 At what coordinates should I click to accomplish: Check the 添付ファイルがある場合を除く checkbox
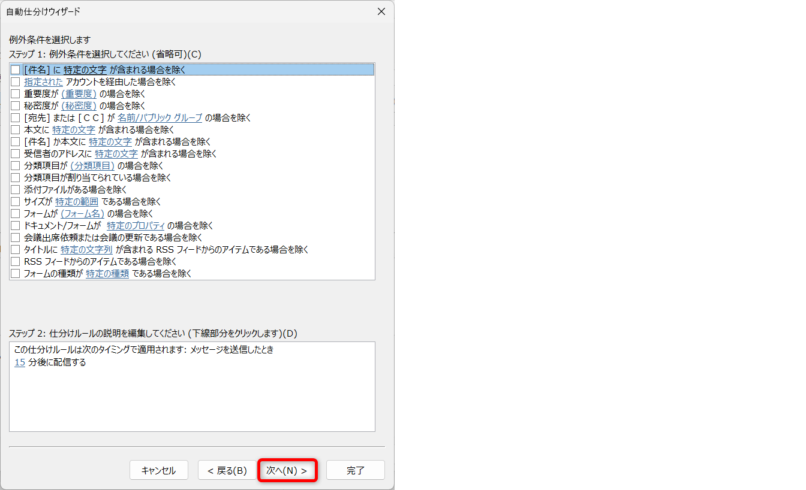16,189
